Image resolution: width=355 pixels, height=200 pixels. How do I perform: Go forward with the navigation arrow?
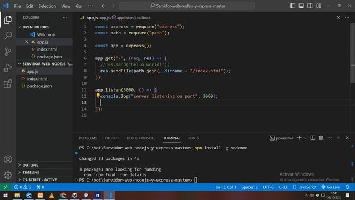[113, 6]
